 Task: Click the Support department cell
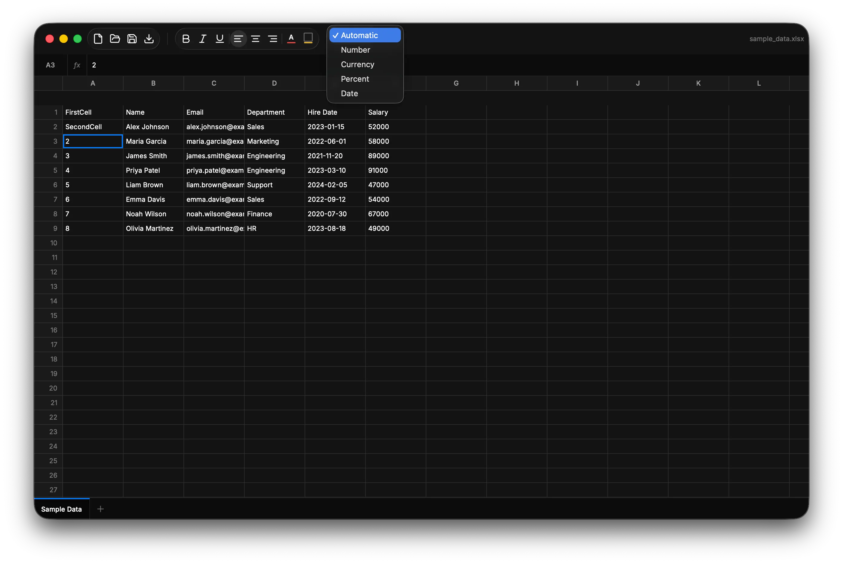[x=274, y=185]
